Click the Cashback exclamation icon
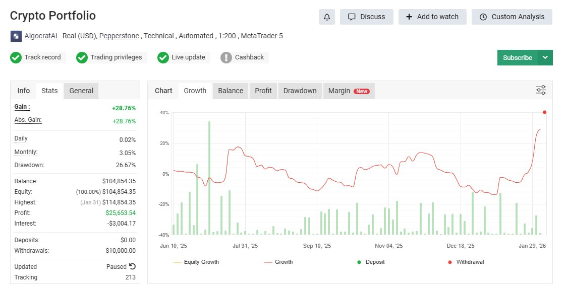The image size is (566, 290). coord(226,57)
